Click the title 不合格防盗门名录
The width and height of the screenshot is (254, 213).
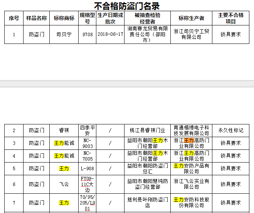[x=127, y=6]
